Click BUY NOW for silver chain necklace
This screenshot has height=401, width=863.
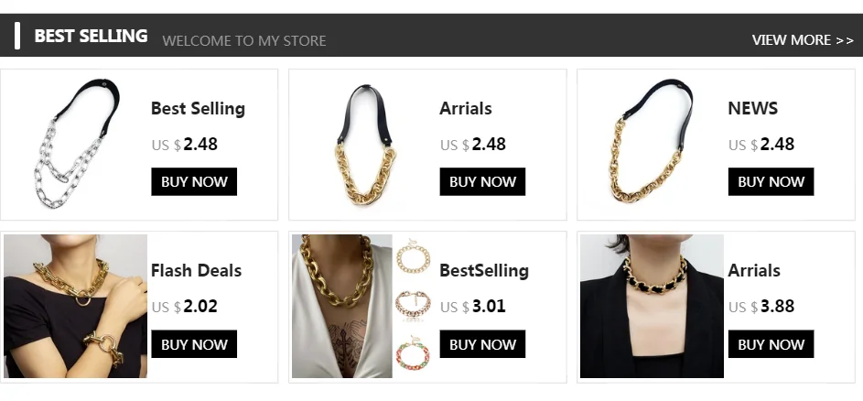[x=194, y=182]
